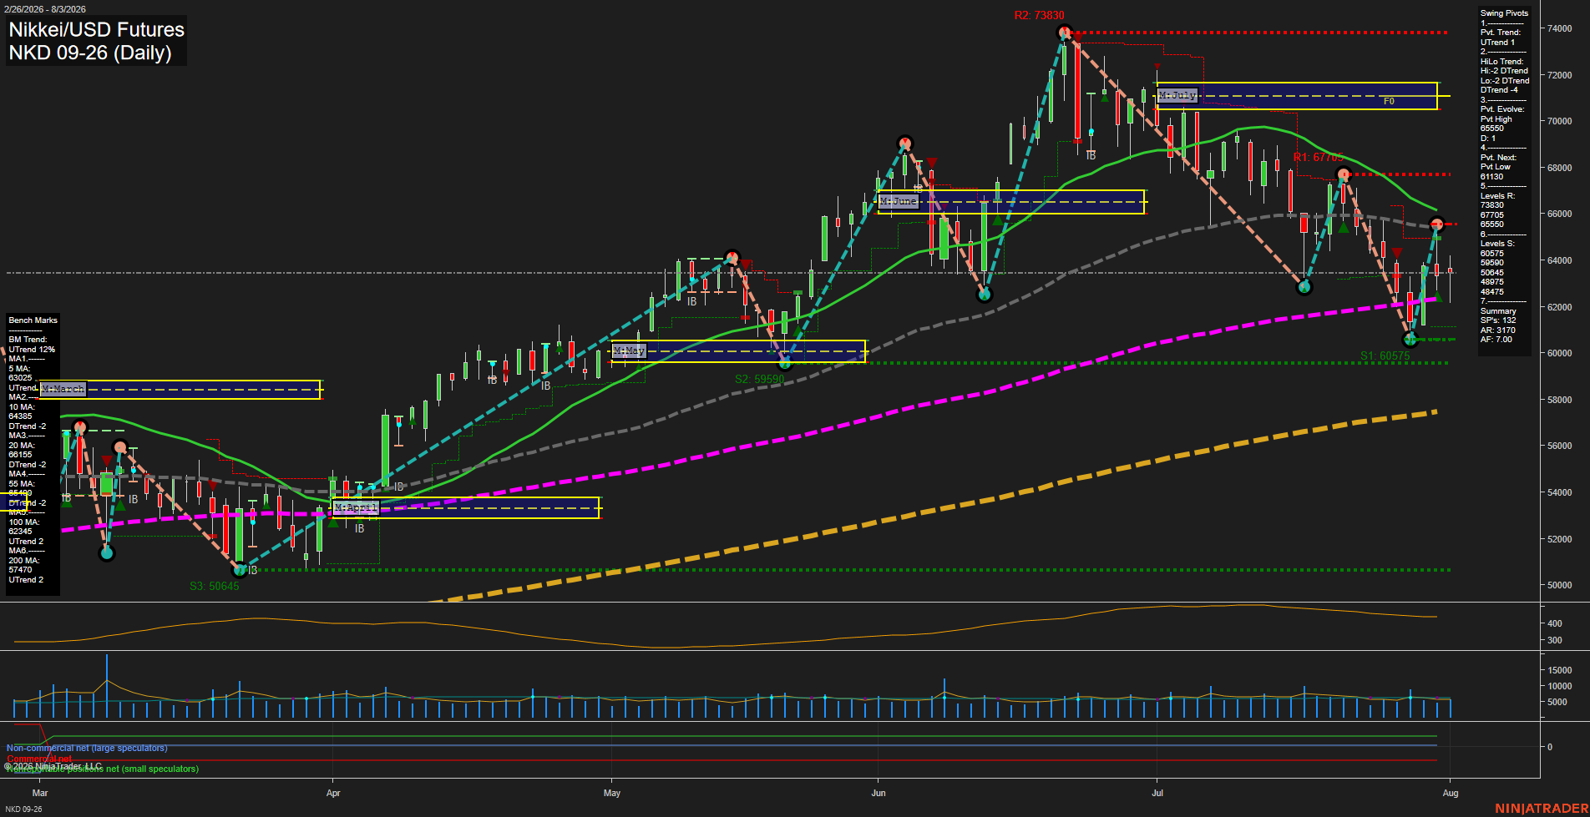This screenshot has width=1590, height=817.
Task: Select DTrend -4 value in Swing Pivots
Action: (1500, 90)
